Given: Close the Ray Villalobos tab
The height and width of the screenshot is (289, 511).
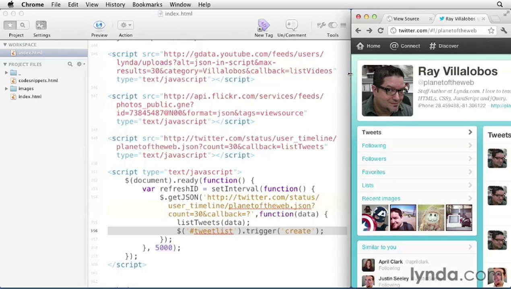Looking at the screenshot, I should (x=483, y=19).
